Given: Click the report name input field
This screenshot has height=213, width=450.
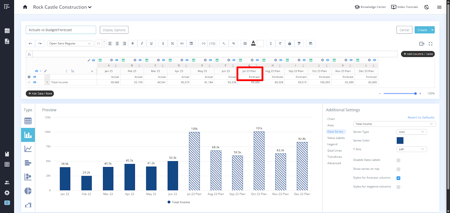Looking at the screenshot, I should click(x=61, y=30).
